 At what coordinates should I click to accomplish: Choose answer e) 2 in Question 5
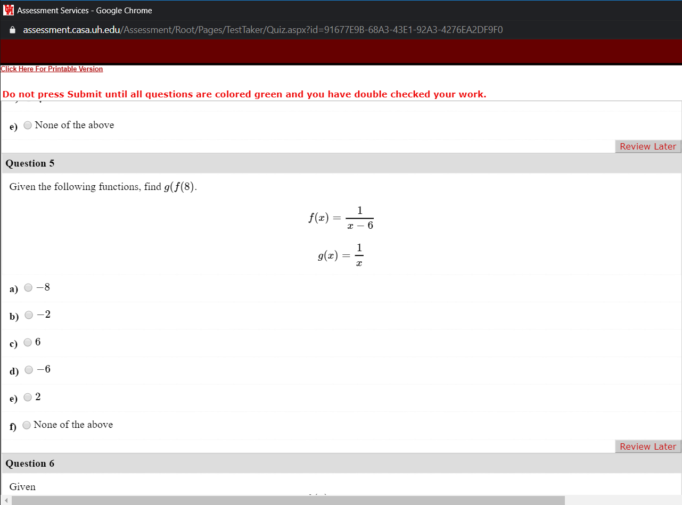27,396
